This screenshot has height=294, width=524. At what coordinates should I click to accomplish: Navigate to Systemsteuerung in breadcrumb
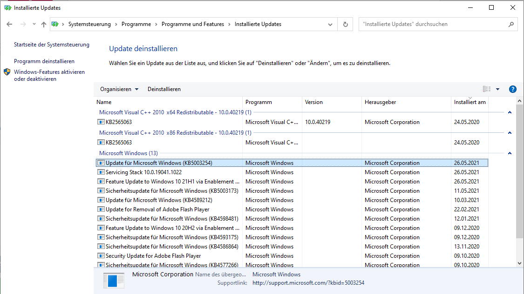89,24
